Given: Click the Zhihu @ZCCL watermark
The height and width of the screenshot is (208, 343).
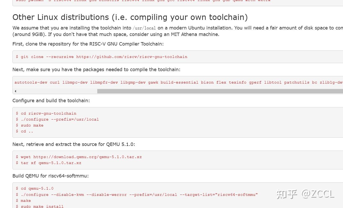Looking at the screenshot, I should pyautogui.click(x=305, y=194).
